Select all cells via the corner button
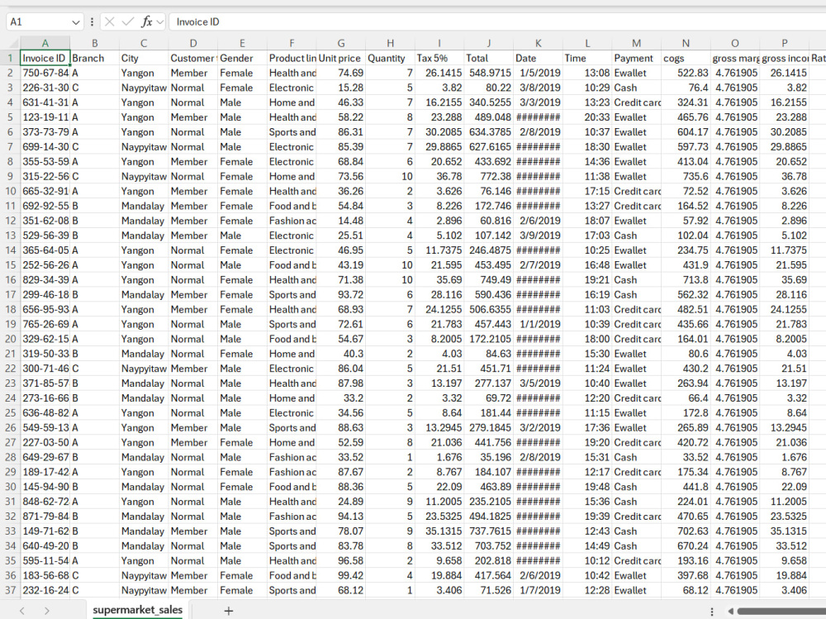This screenshot has width=826, height=619. pyautogui.click(x=12, y=42)
